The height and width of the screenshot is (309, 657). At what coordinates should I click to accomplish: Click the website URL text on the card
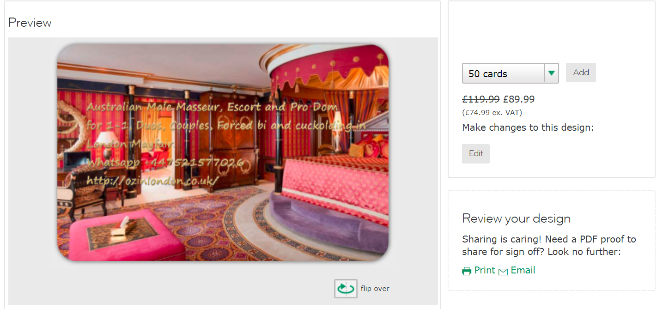click(152, 181)
